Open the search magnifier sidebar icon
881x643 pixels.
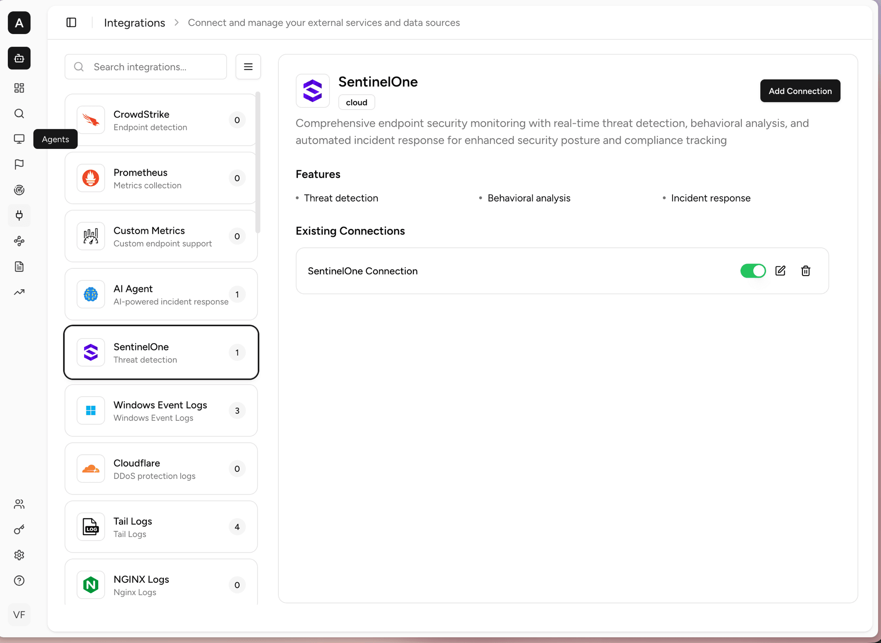[19, 114]
